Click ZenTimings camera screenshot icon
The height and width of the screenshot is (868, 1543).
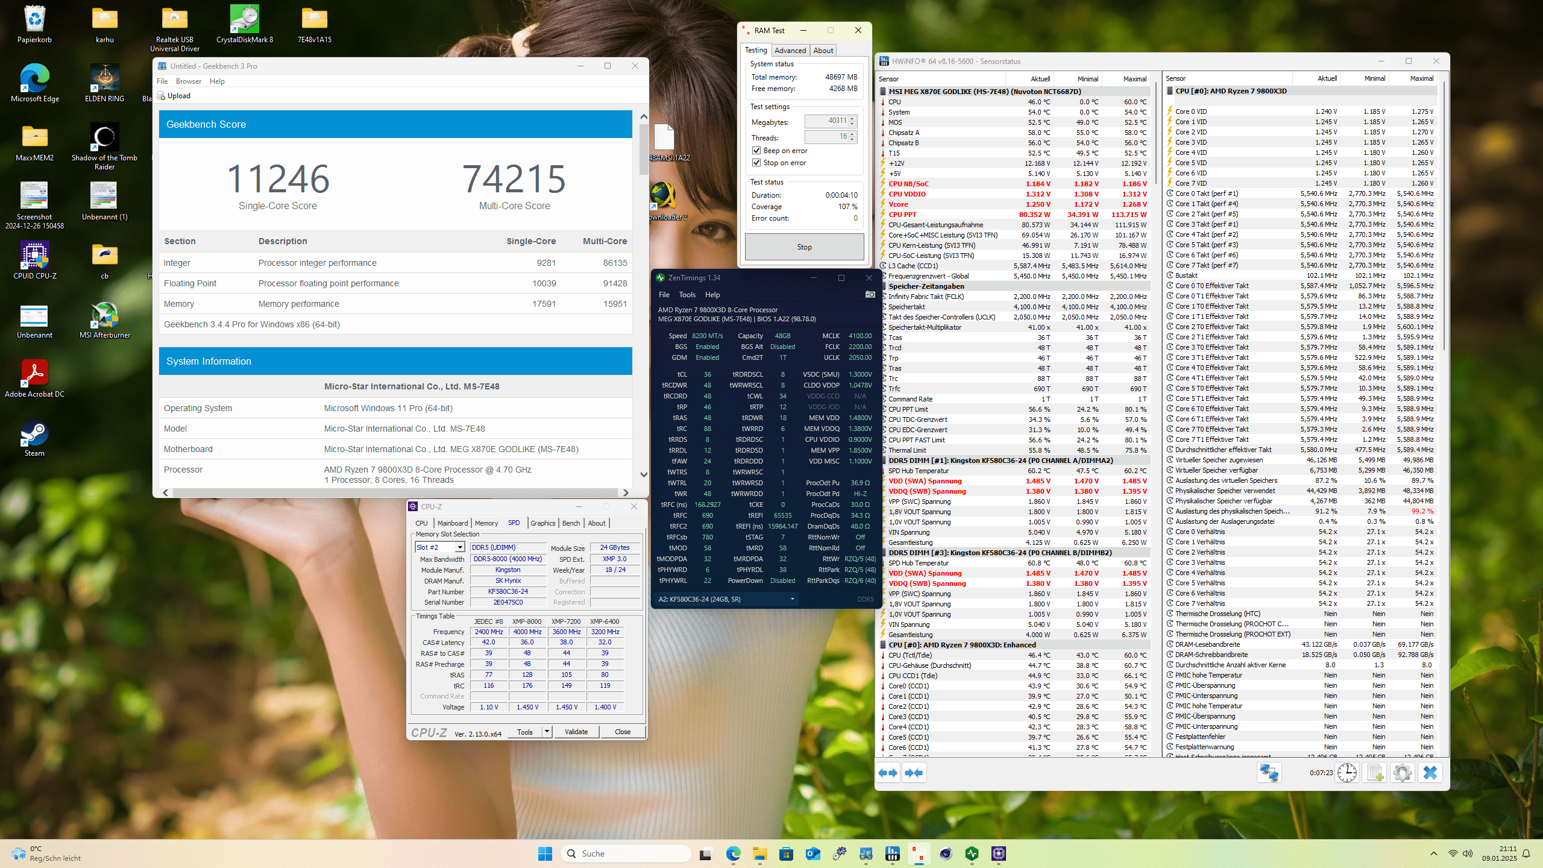click(870, 295)
